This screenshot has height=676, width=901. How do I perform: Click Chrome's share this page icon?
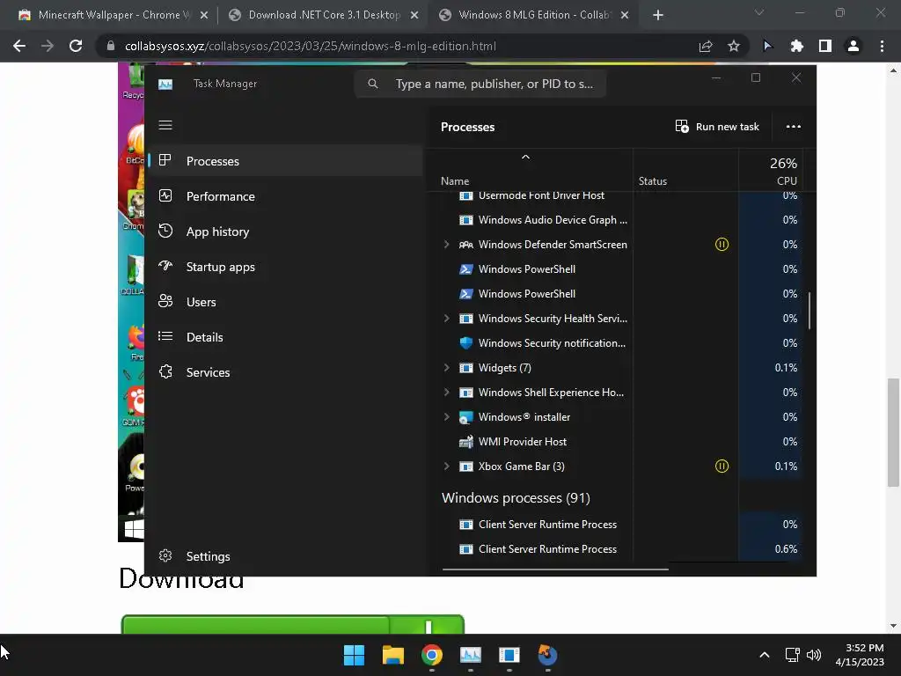point(706,46)
